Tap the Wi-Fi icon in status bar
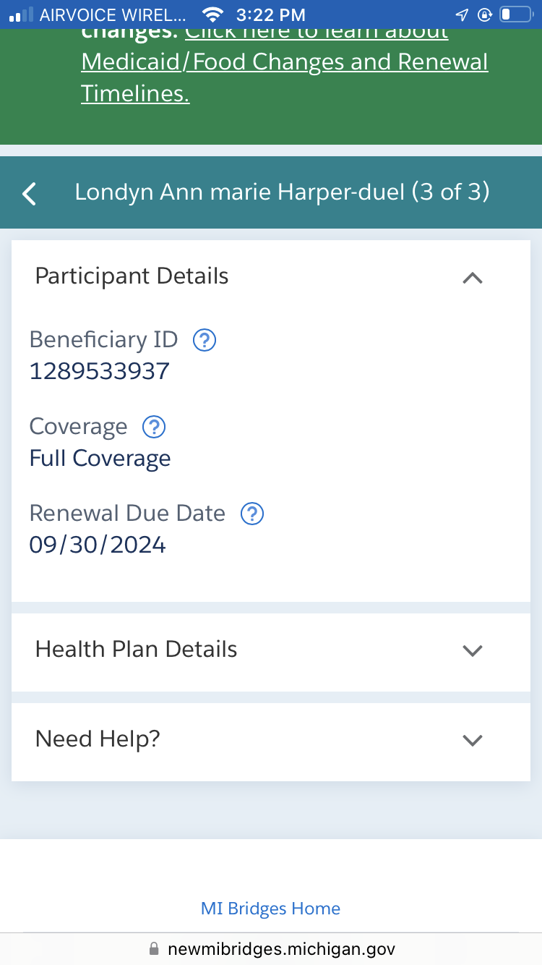The height and width of the screenshot is (965, 542). tap(212, 14)
